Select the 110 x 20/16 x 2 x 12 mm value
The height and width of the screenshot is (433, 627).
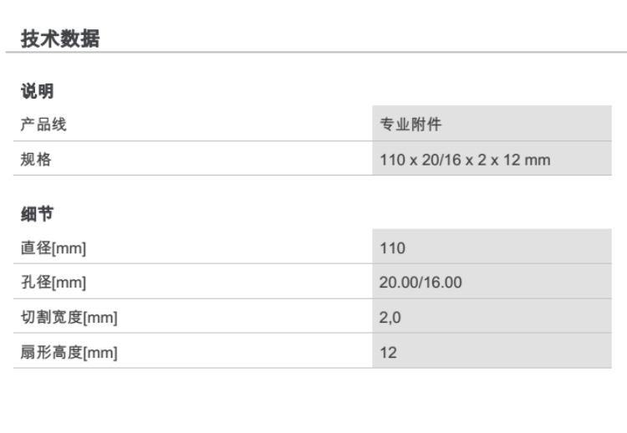pyautogui.click(x=465, y=160)
